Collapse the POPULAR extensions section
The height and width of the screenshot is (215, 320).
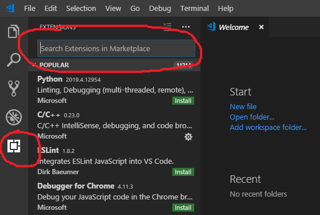click(114, 65)
